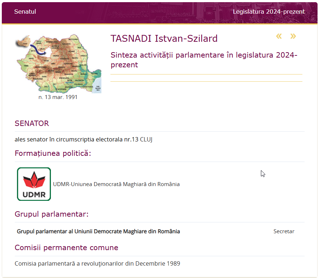Screen dimensions: 319x280
Task: Click the senator name TASNADI Istvan-Szilard
Action: click(164, 39)
